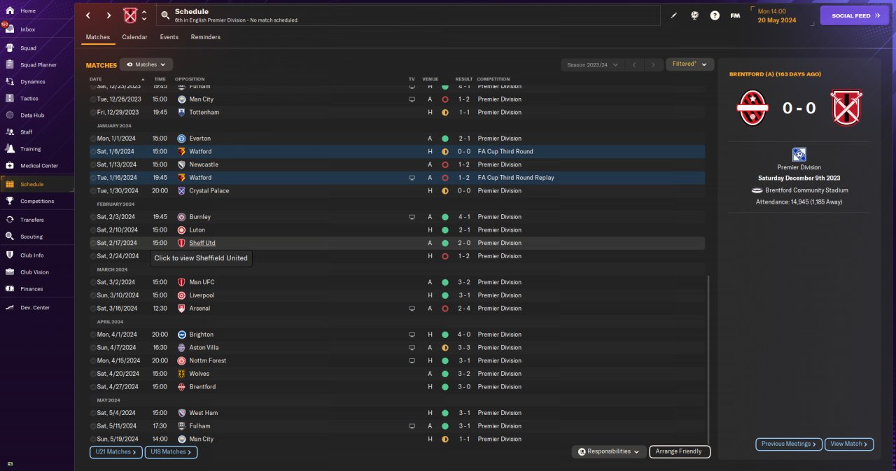Open Tactics sidebar icon
This screenshot has height=471, width=896.
tap(10, 98)
